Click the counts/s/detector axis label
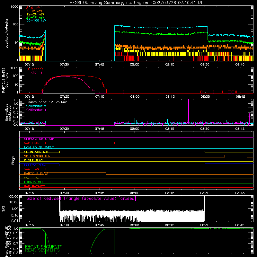This screenshot has height=257, width=257. pyautogui.click(x=7, y=33)
